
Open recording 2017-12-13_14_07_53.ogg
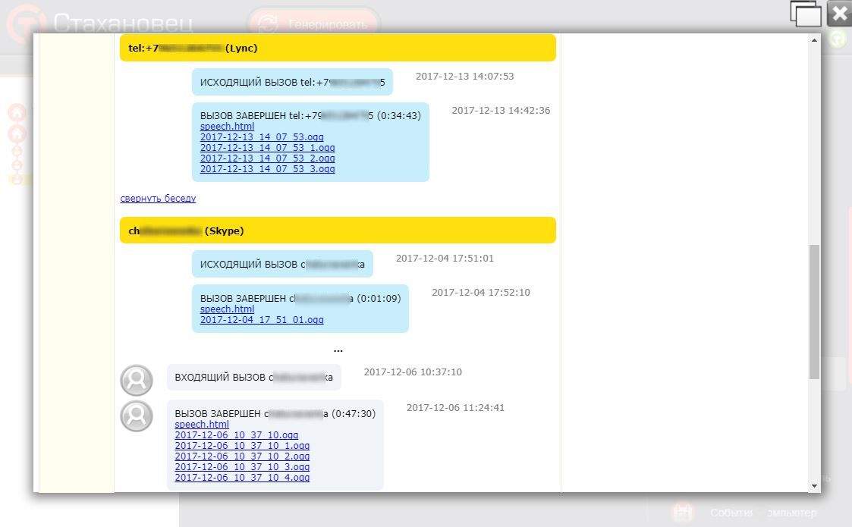pyautogui.click(x=262, y=137)
